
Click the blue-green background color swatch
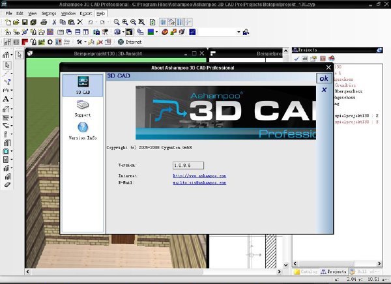(151, 32)
